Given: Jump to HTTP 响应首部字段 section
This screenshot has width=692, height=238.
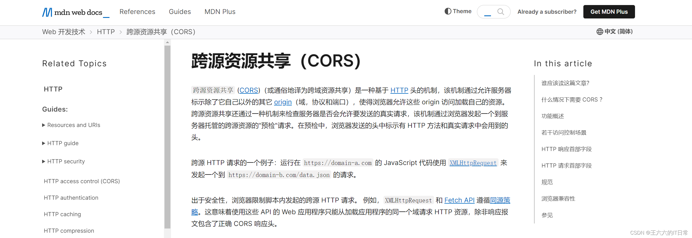Looking at the screenshot, I should pyautogui.click(x=567, y=149).
